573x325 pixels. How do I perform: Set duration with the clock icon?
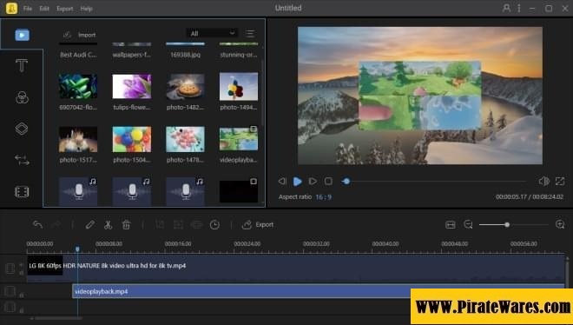tap(215, 224)
